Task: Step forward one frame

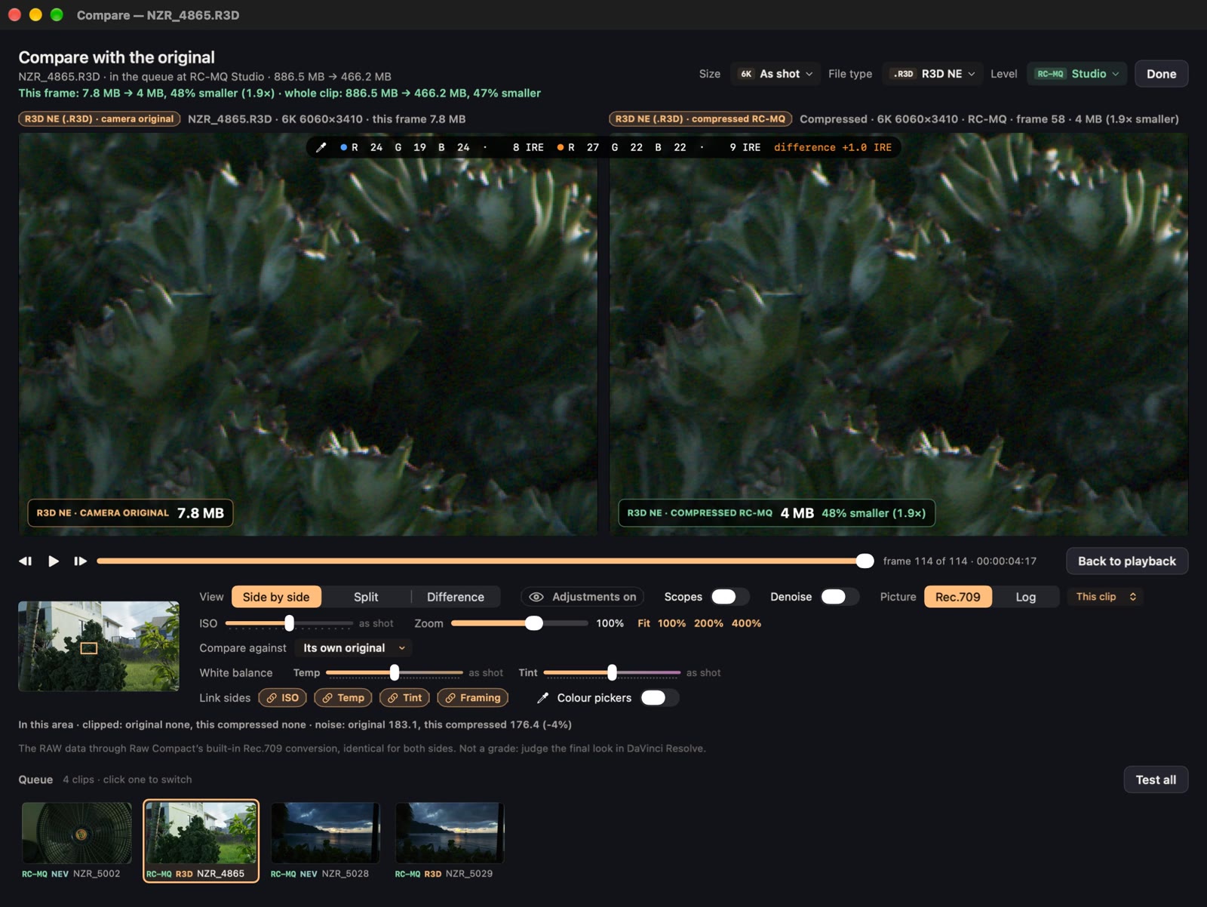Action: click(x=81, y=561)
